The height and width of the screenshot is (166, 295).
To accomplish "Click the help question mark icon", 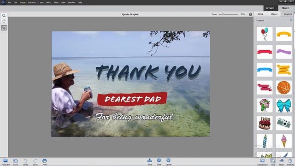I will (250, 14).
